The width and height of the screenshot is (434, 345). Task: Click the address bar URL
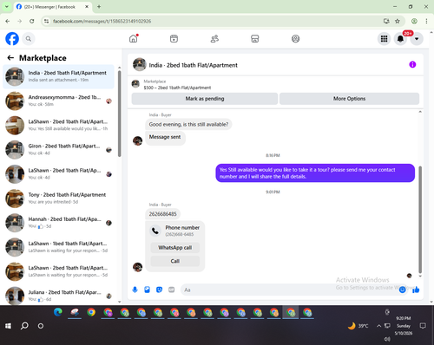tap(102, 21)
